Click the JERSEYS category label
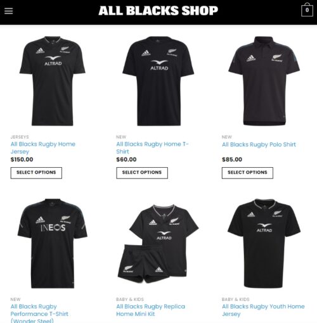 pyautogui.click(x=20, y=137)
